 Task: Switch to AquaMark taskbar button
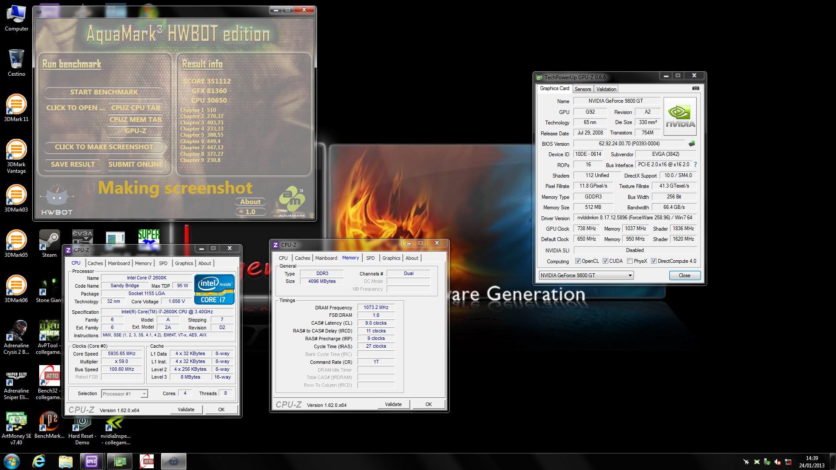[x=174, y=461]
